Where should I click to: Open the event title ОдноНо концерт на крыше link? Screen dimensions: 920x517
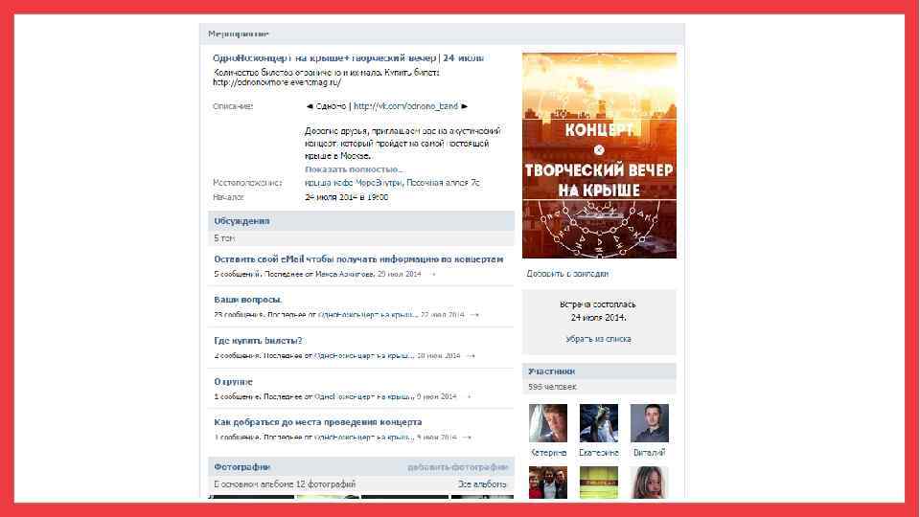[x=348, y=58]
